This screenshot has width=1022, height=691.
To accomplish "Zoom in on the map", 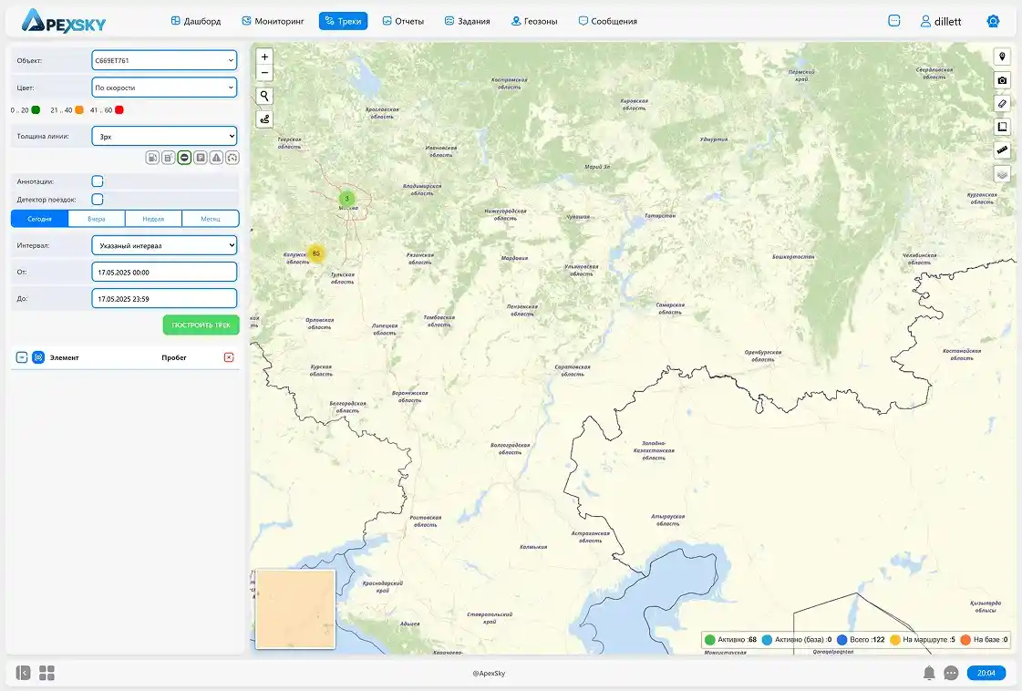I will pyautogui.click(x=264, y=57).
